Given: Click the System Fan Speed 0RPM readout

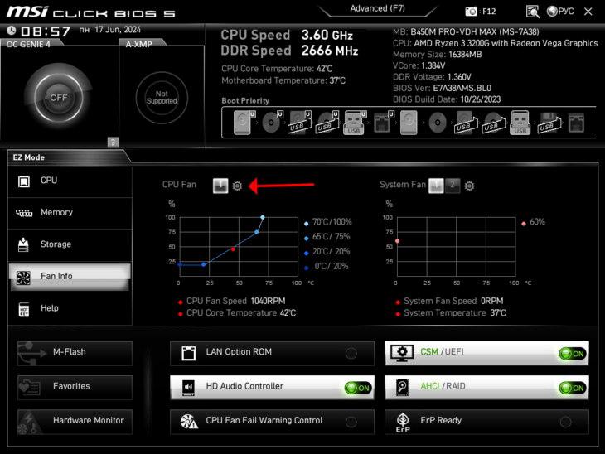Looking at the screenshot, I should (x=453, y=302).
